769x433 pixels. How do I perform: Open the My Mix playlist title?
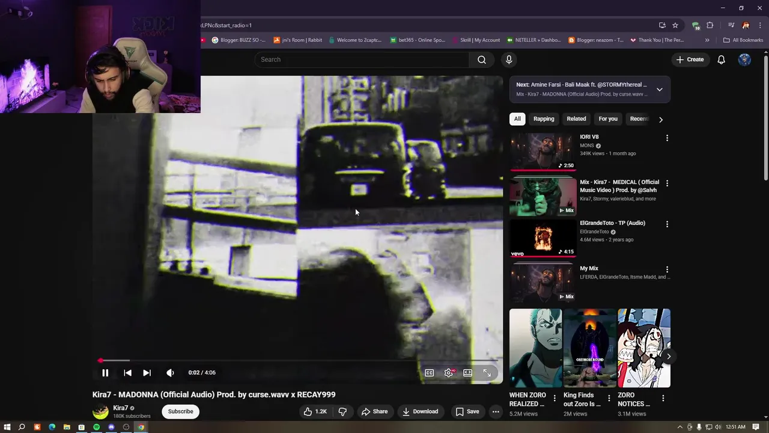coord(589,269)
